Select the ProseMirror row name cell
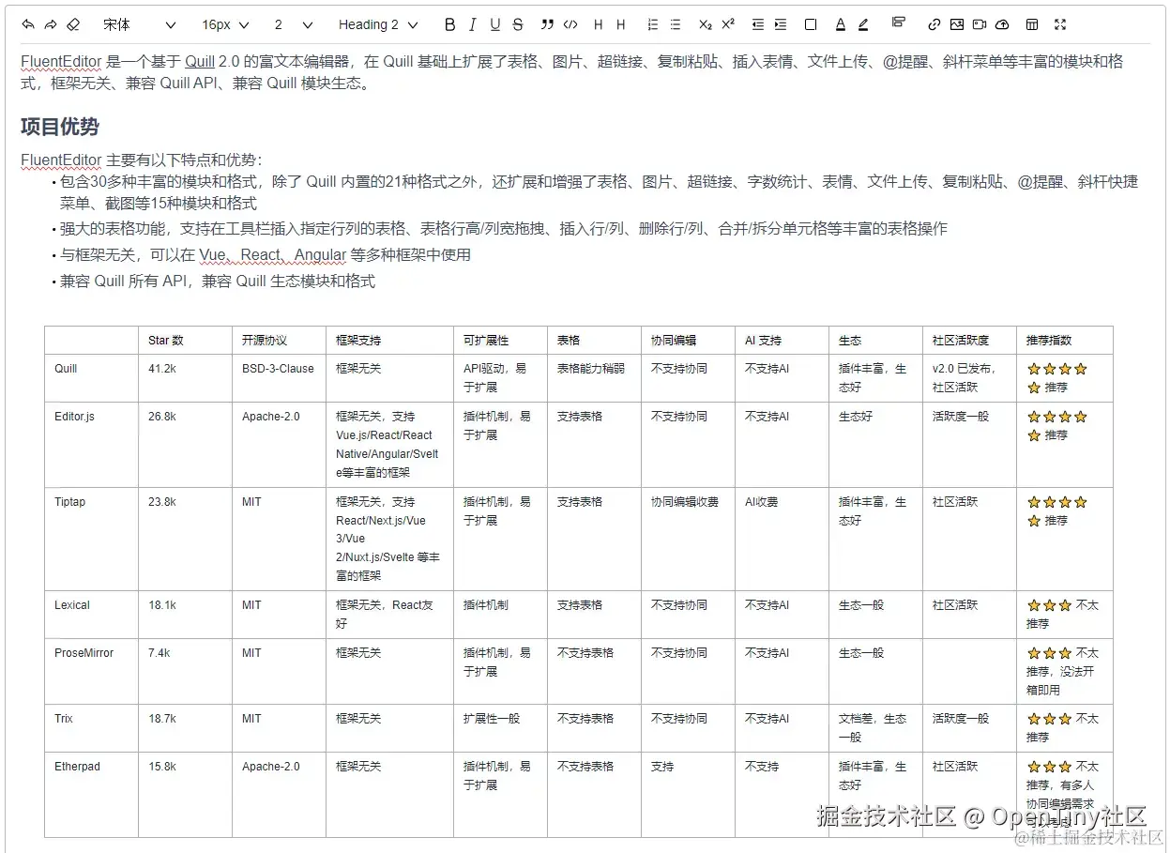 tap(91, 671)
